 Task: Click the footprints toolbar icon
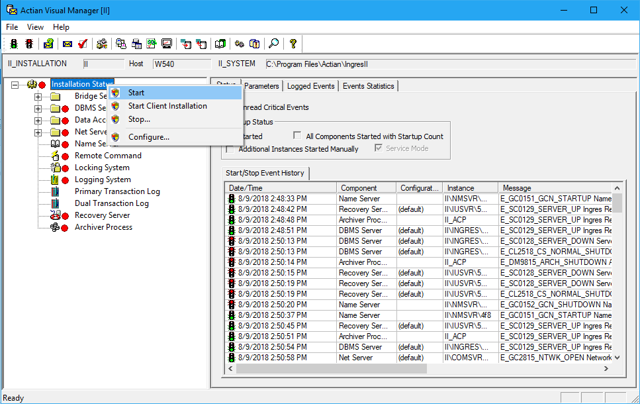click(x=239, y=44)
